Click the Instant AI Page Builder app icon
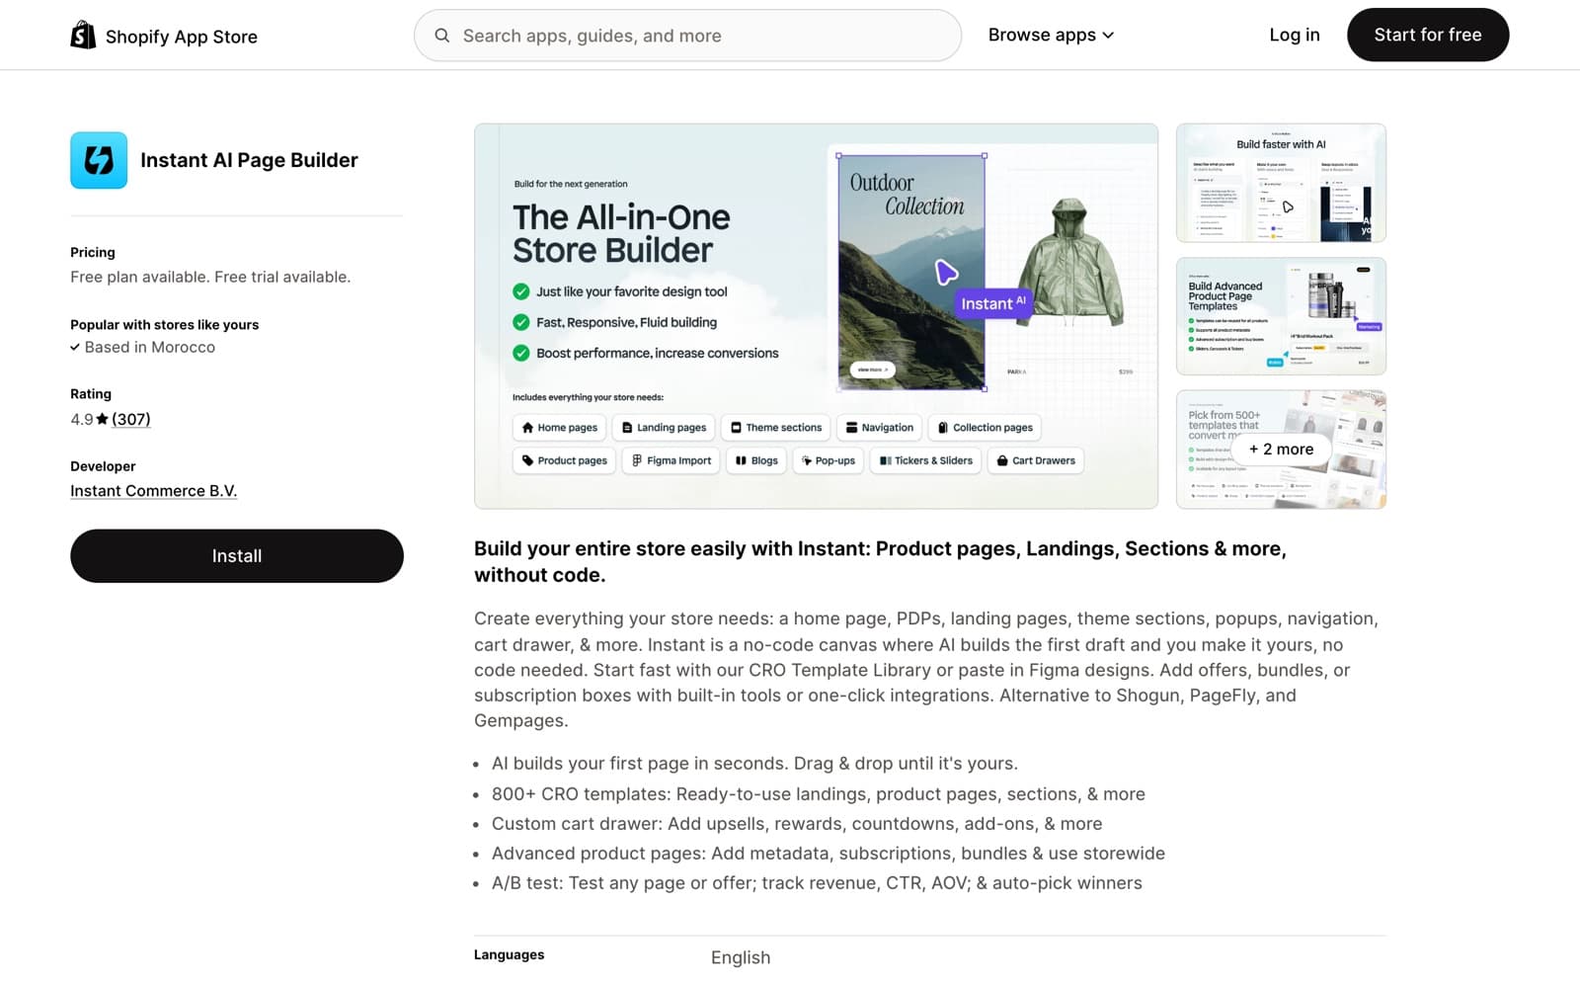Screen dimensions: 1580x988 [99, 160]
